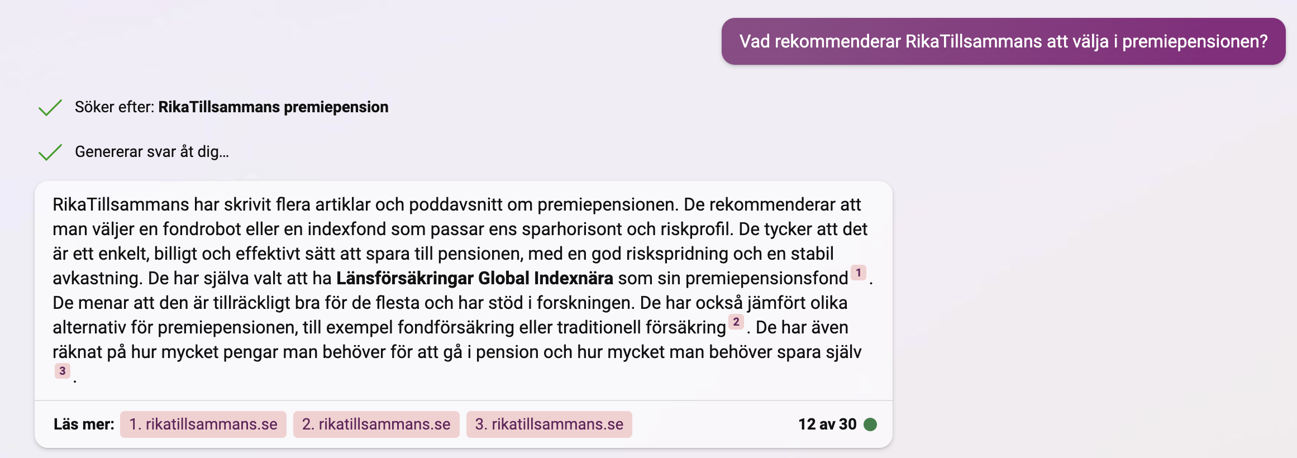Click the Söker efter label
This screenshot has width=1297, height=458.
[115, 107]
